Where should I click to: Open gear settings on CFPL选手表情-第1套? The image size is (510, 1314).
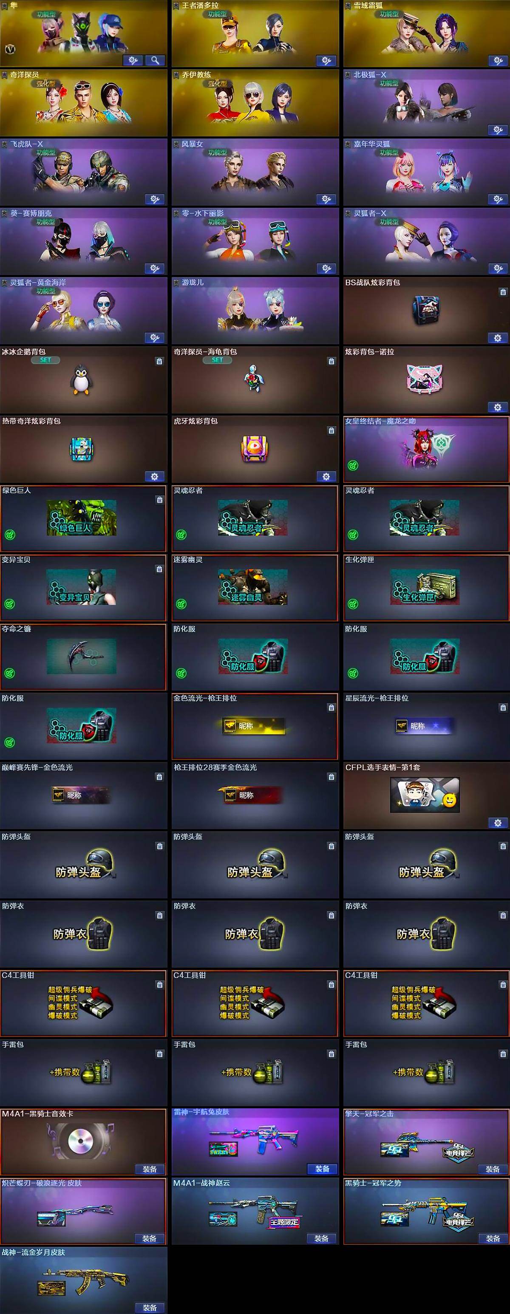coord(498,822)
